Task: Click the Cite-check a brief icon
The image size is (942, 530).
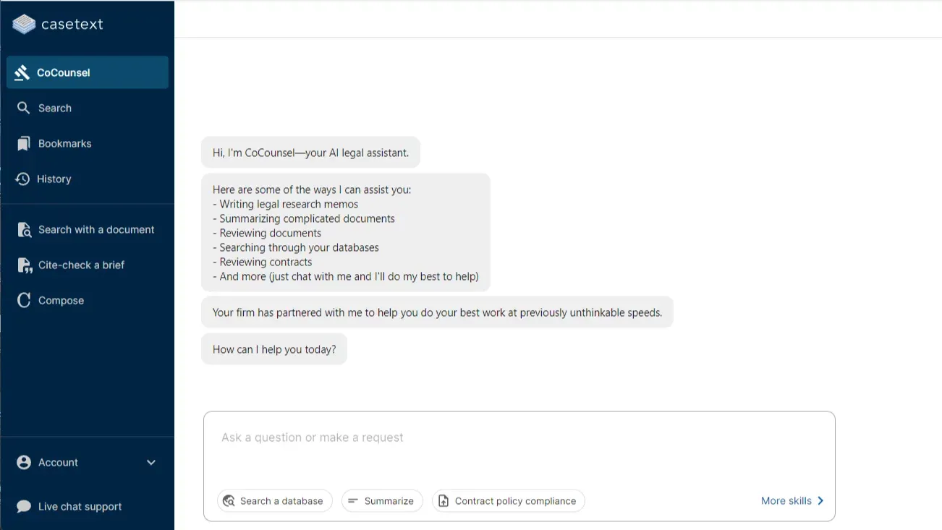Action: tap(25, 265)
